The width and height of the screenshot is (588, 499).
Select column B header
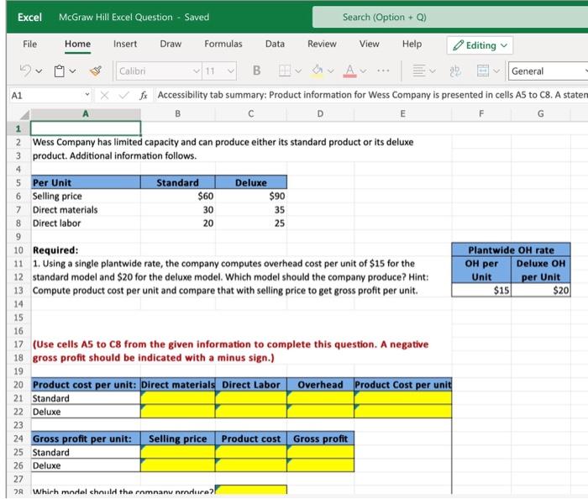pyautogui.click(x=178, y=114)
